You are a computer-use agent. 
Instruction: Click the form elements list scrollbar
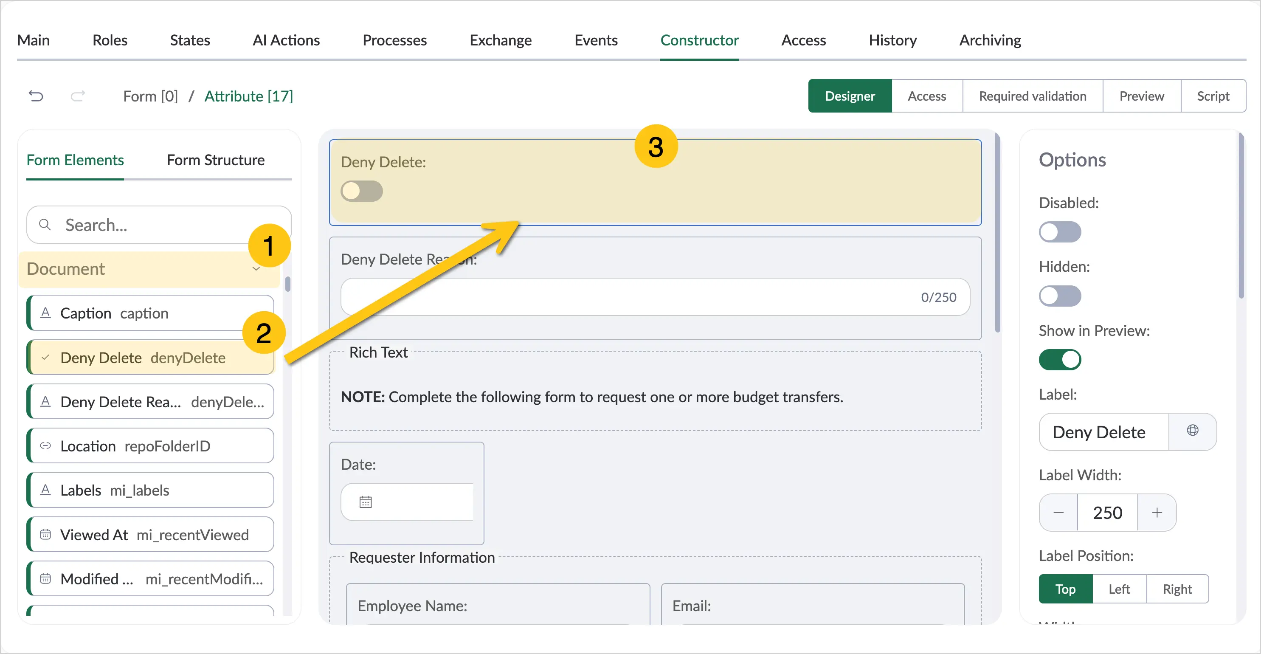(x=288, y=285)
